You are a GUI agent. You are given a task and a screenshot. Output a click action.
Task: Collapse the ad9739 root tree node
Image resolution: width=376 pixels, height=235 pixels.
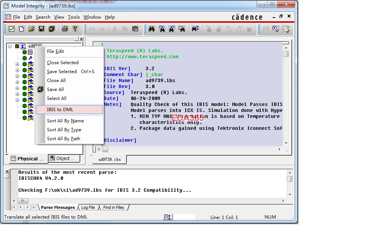(x=10, y=46)
